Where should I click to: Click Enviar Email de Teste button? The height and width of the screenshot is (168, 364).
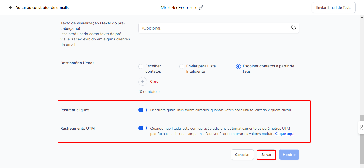[334, 7]
